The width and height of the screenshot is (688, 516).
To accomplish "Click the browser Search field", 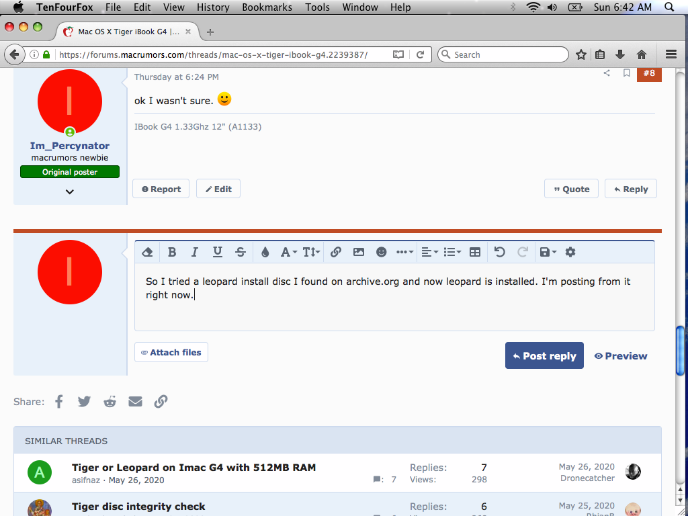I will (x=503, y=54).
